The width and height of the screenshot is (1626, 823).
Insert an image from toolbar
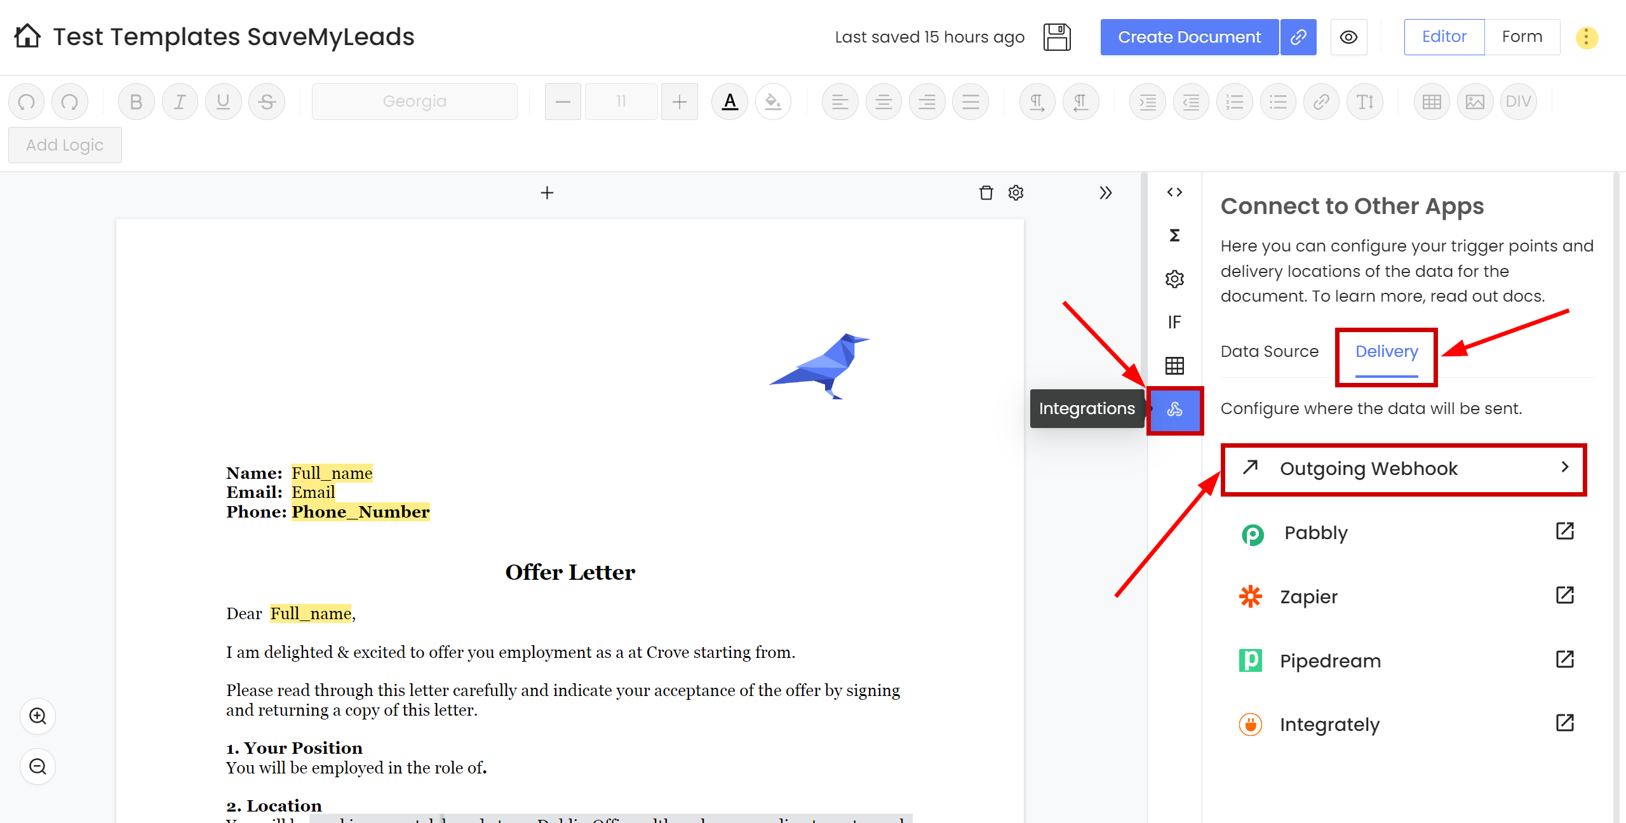click(1475, 102)
